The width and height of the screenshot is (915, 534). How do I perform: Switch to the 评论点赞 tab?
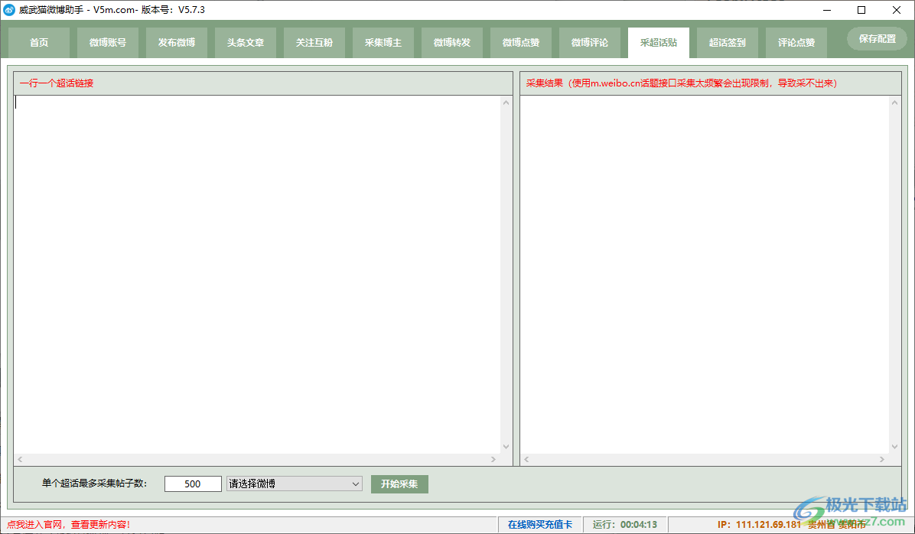coord(796,43)
